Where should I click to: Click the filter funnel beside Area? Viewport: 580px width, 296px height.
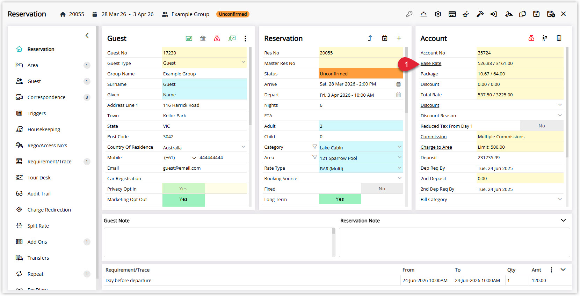tap(315, 157)
